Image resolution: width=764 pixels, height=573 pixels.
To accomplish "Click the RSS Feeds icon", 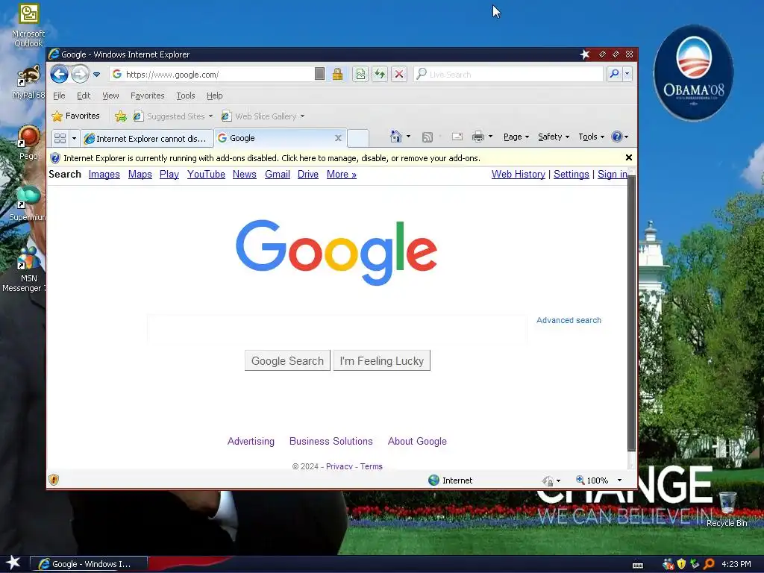I will (428, 137).
